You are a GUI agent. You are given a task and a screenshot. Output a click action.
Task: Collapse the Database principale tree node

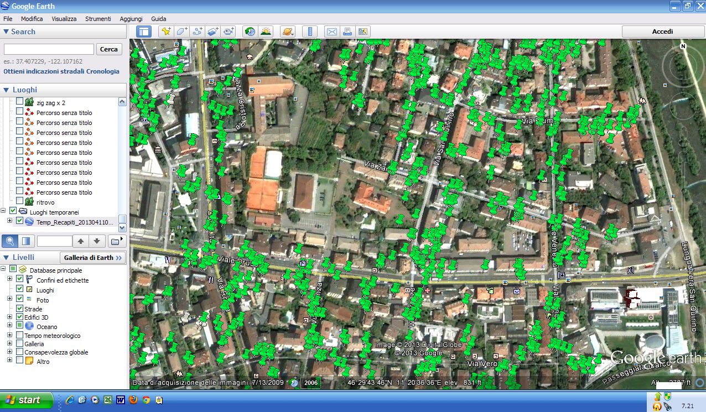point(4,269)
